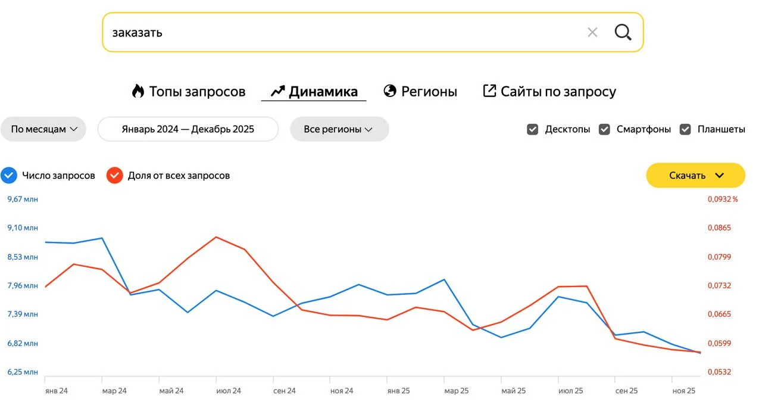Screen dimensions: 762x405
Task: Toggle red Доля от всех запросов series
Action: coord(114,176)
